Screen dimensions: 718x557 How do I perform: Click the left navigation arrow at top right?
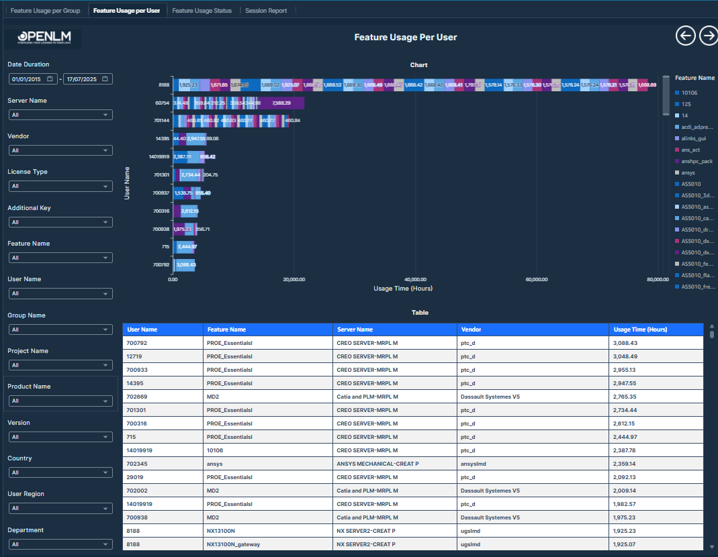click(x=685, y=36)
